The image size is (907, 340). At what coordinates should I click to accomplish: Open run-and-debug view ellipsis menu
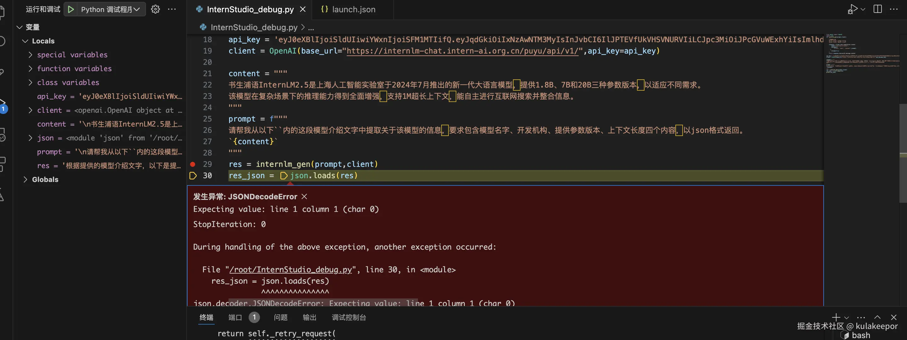(172, 9)
